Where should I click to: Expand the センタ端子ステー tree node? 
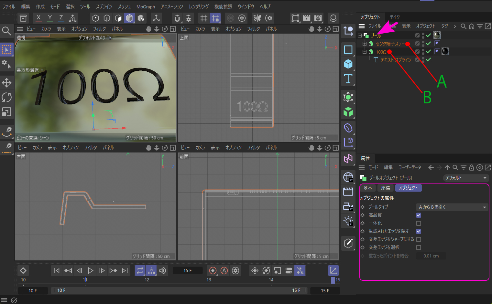[x=365, y=44]
